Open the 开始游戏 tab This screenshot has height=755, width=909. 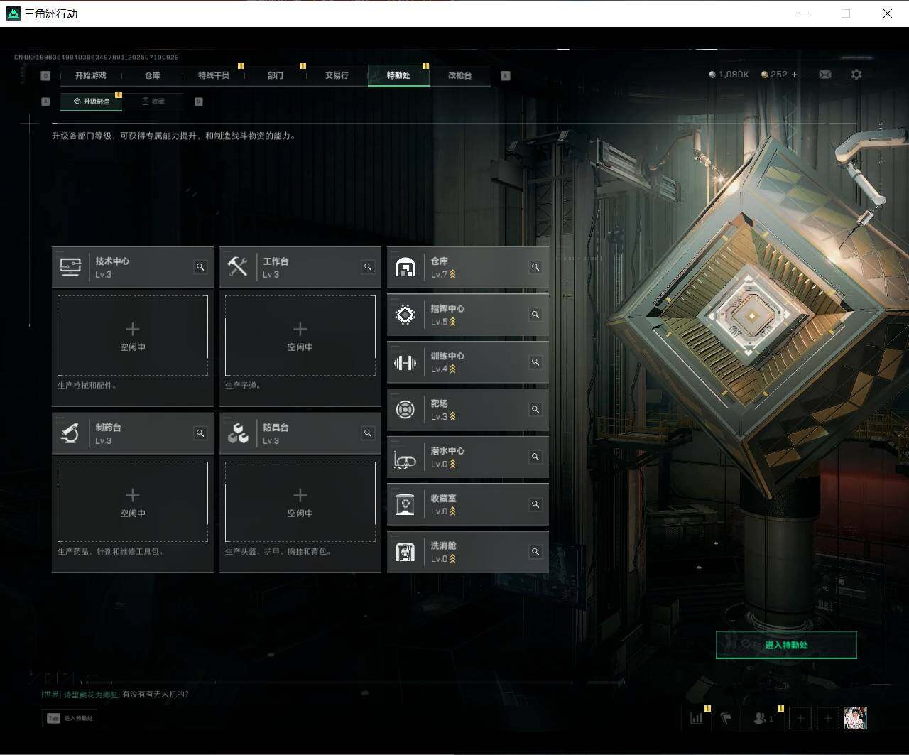91,75
